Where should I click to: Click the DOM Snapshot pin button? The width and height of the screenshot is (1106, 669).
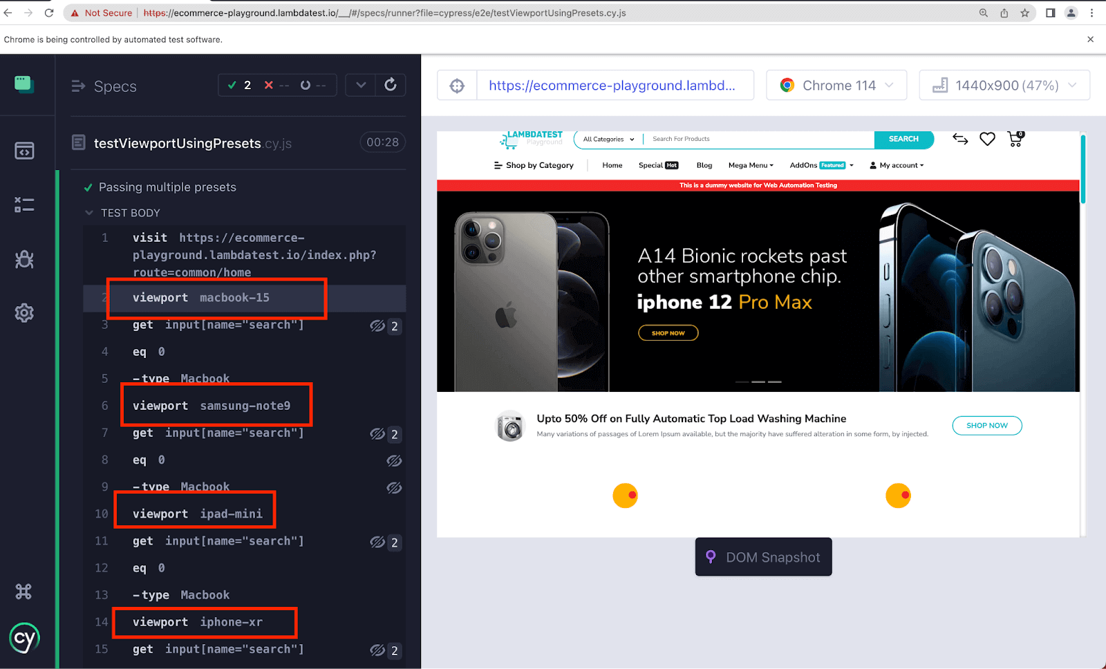click(x=763, y=557)
